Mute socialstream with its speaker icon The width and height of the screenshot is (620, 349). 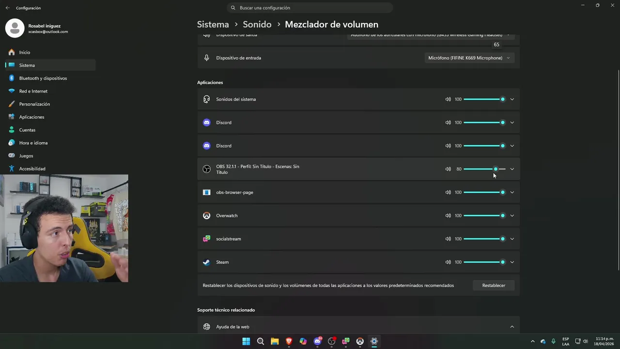pos(448,239)
